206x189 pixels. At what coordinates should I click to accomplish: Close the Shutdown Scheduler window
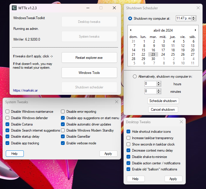coord(198,8)
